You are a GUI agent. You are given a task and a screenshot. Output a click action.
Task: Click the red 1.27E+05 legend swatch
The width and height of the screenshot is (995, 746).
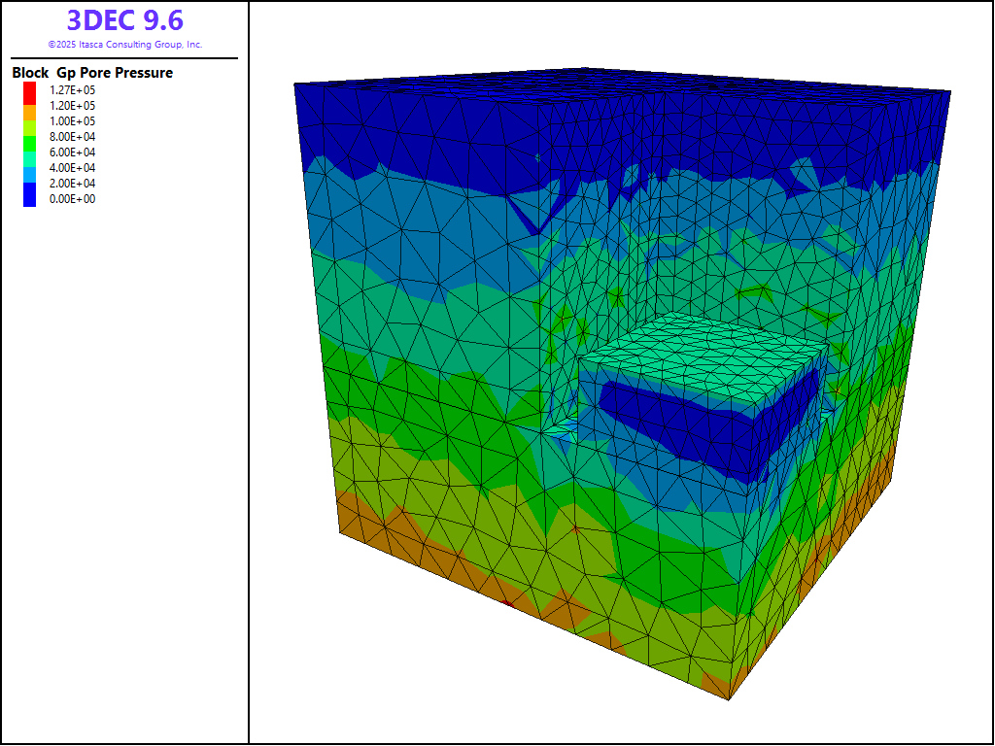29,89
